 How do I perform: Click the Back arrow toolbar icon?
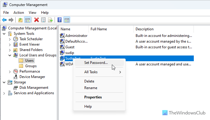tap(4, 20)
